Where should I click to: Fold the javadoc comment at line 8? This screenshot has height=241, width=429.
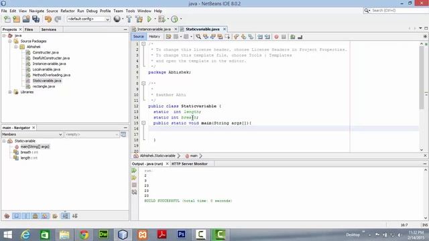143,83
